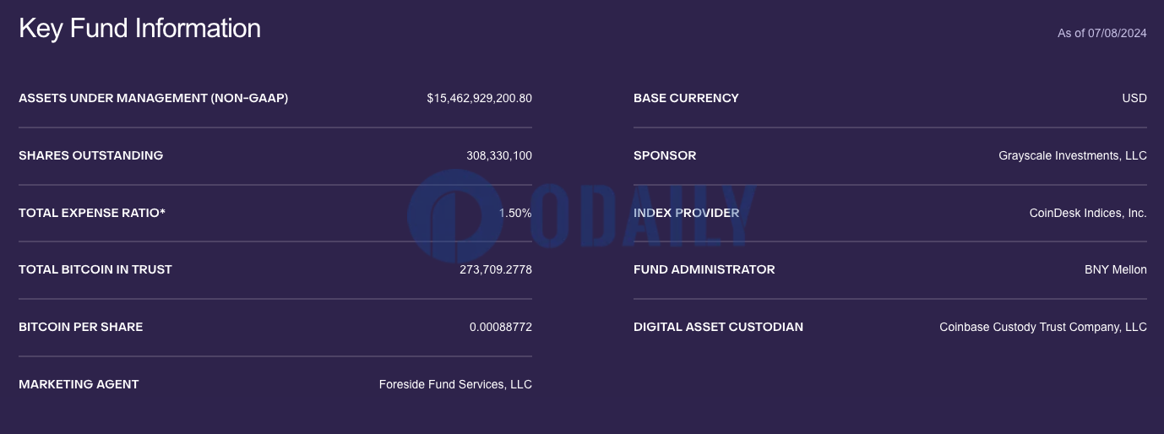Click the Bitcoin Per Share label
The width and height of the screenshot is (1164, 434).
(x=80, y=327)
